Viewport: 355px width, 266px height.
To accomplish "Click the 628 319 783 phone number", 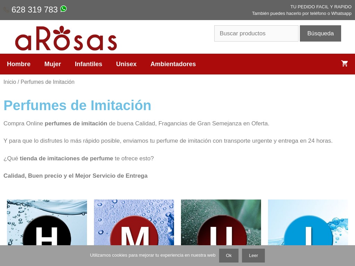I will (x=34, y=10).
